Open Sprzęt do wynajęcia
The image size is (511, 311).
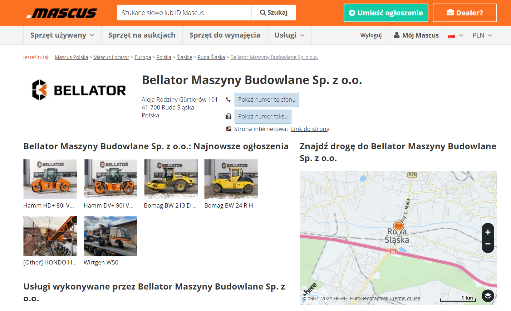point(225,35)
